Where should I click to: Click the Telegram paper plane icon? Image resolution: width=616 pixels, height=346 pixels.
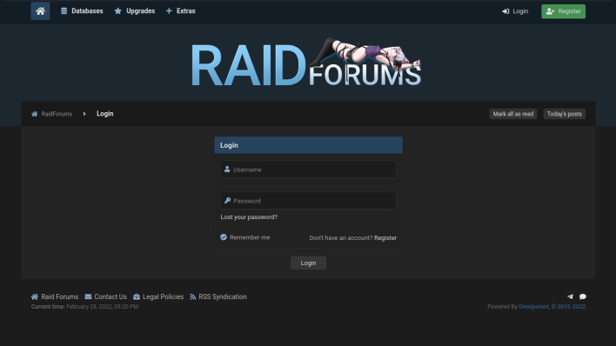[x=570, y=296]
